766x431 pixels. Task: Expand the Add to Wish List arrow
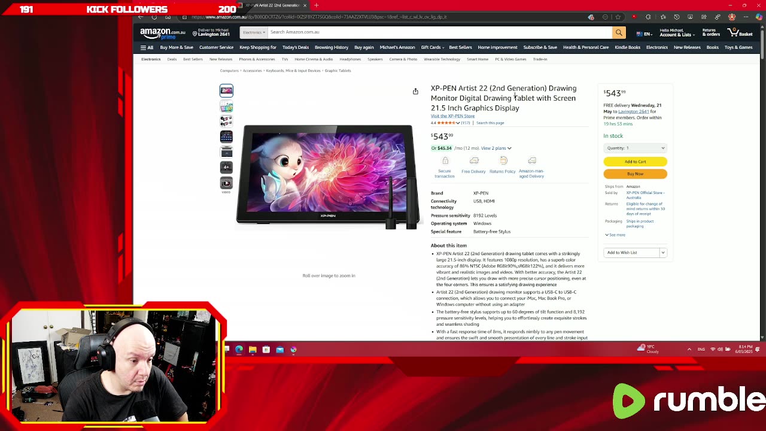pyautogui.click(x=663, y=253)
